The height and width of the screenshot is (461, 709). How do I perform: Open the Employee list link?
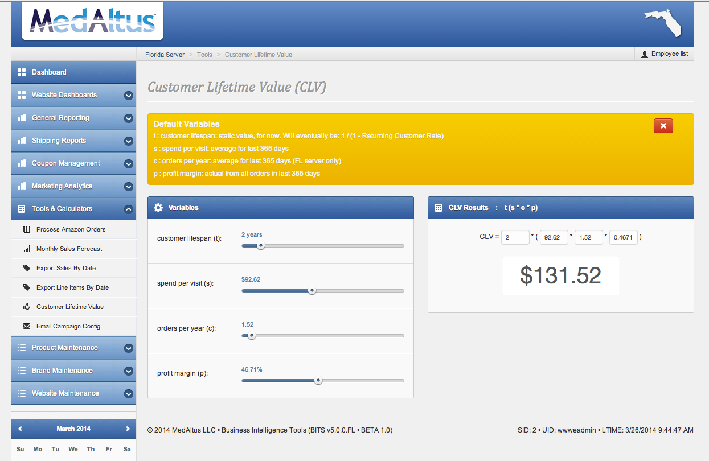coord(664,54)
